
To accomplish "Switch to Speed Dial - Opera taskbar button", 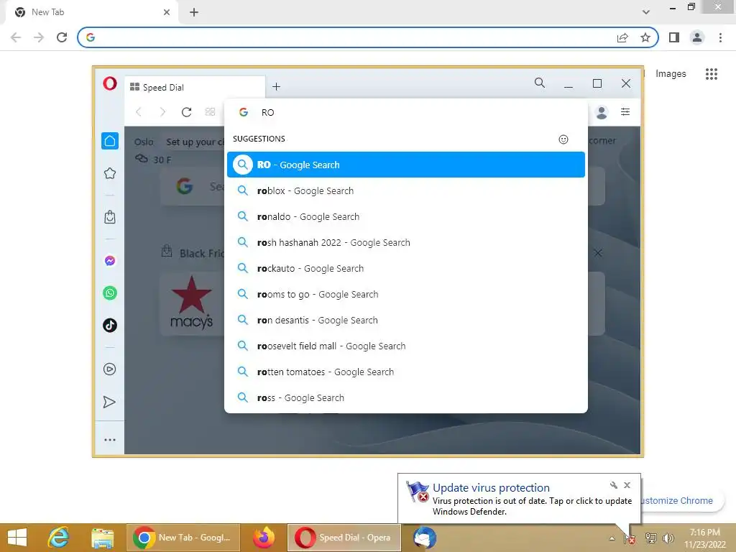I will point(344,538).
